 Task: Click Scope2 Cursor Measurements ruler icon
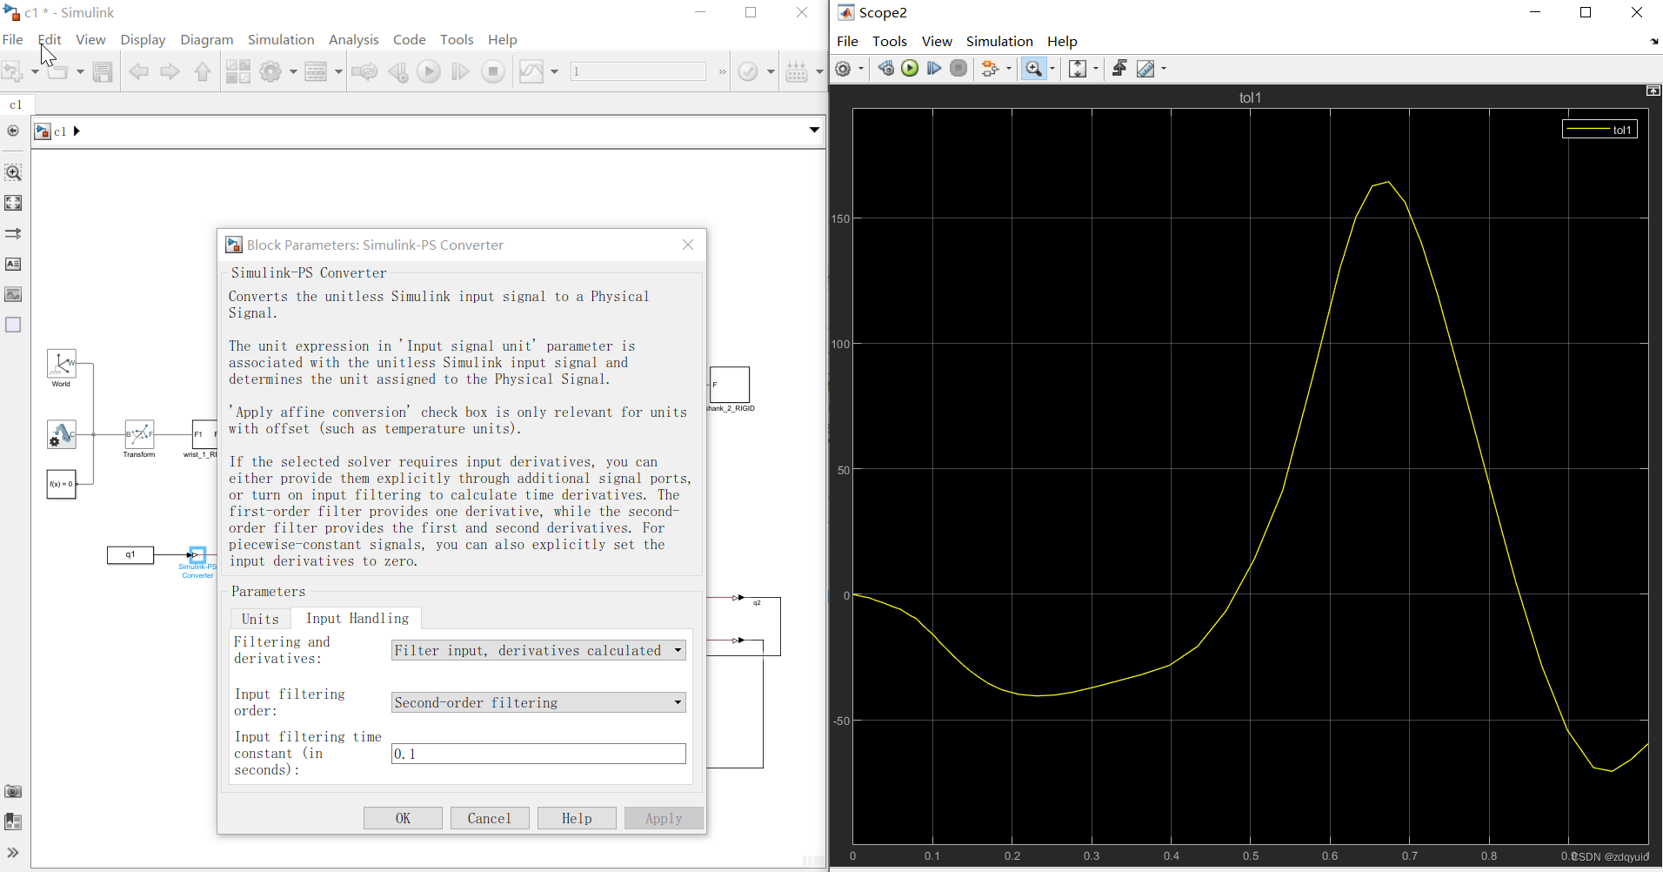click(x=1145, y=69)
